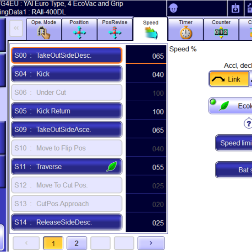Select S09 TakeOutSideAsce. step
The height and width of the screenshot is (252, 252).
click(67, 130)
